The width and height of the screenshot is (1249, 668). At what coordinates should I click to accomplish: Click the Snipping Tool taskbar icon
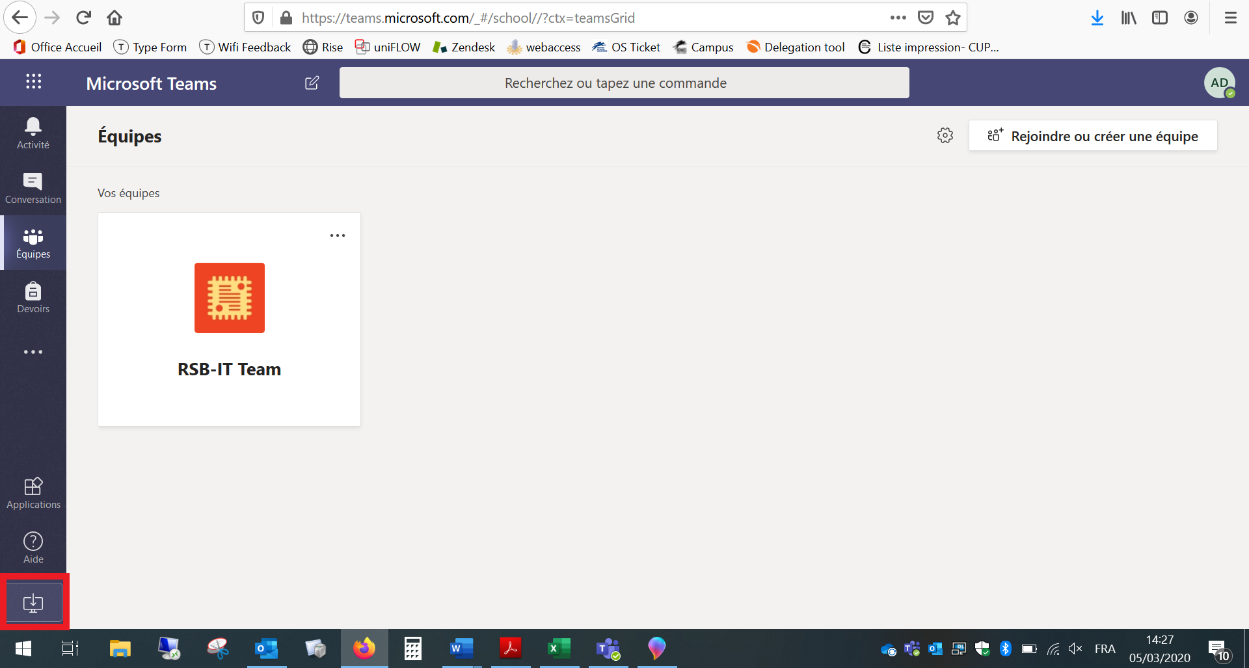coord(217,648)
